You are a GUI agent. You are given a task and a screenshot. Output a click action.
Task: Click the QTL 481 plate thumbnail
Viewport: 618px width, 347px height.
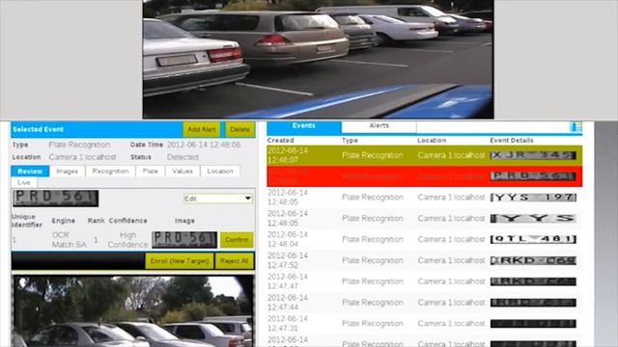click(x=533, y=239)
